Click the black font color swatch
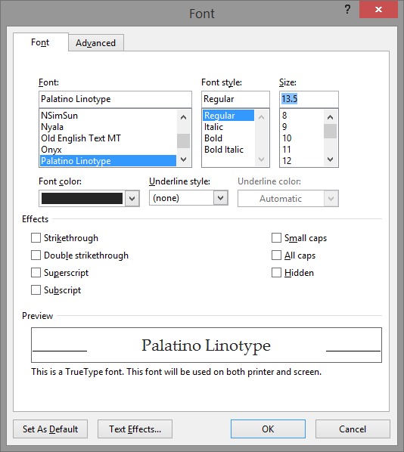 click(82, 198)
